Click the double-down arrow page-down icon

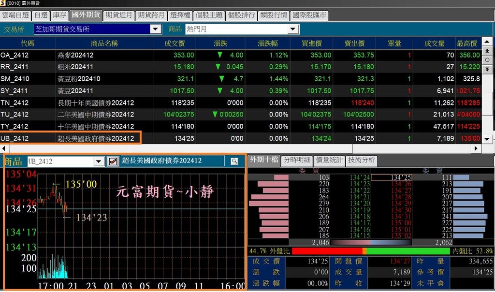coord(487,69)
